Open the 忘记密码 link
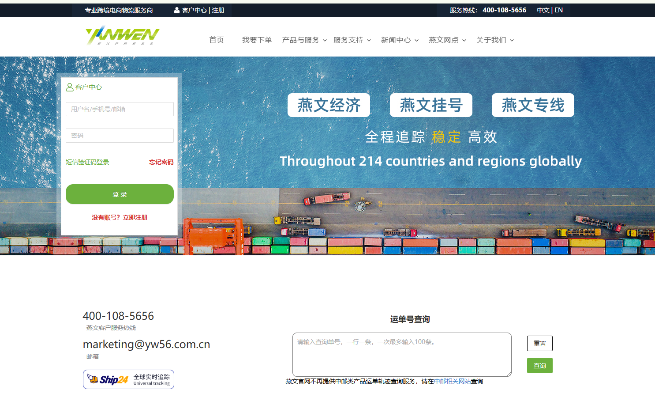The height and width of the screenshot is (409, 655). pyautogui.click(x=161, y=162)
